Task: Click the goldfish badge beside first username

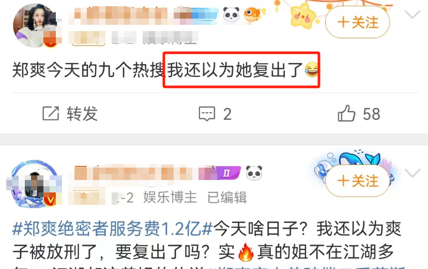Action: [253, 14]
